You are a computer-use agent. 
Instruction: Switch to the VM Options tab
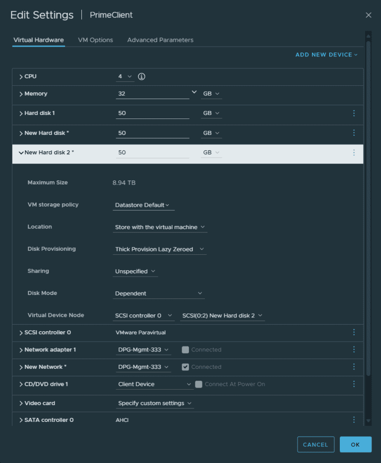[95, 40]
